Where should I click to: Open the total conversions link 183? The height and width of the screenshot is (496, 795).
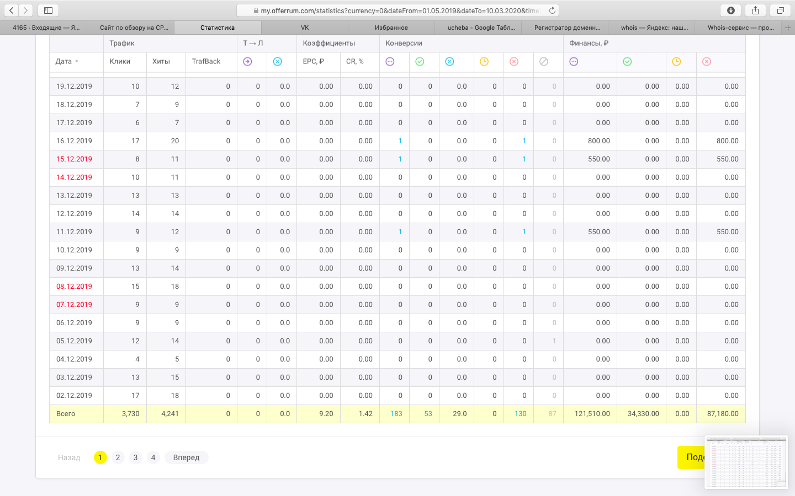(x=396, y=414)
